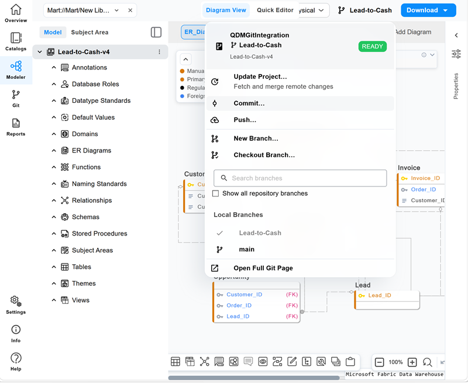Open the diagram properties sliders icon

click(x=456, y=54)
